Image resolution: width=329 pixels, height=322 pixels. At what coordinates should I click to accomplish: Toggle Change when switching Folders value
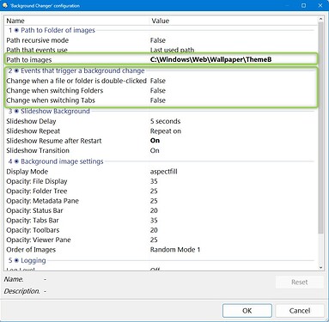[158, 90]
